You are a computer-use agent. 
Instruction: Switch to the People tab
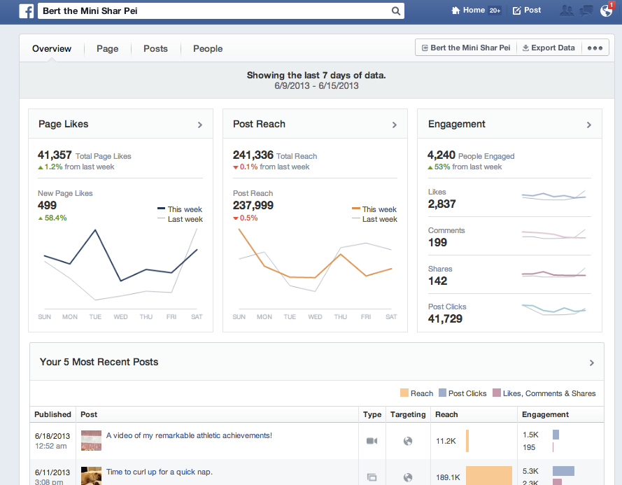tap(208, 48)
